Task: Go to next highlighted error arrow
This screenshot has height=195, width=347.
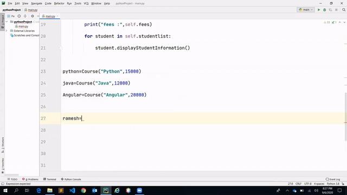Action: tap(344, 22)
